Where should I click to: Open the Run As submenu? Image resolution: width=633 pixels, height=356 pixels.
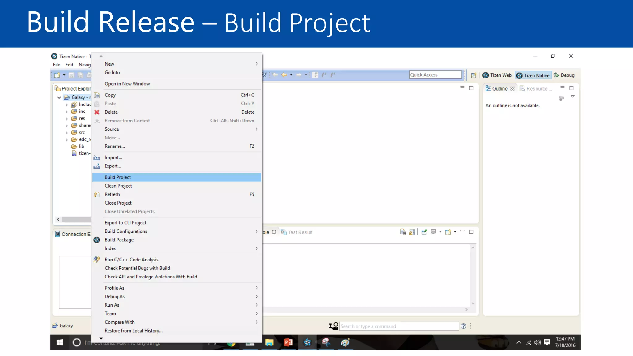pyautogui.click(x=176, y=305)
